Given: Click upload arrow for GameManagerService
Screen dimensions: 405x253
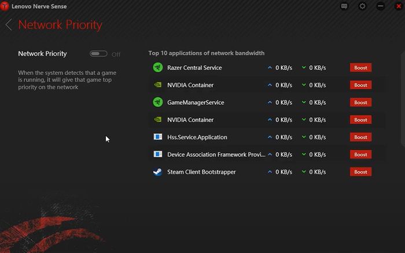Looking at the screenshot, I should [270, 102].
